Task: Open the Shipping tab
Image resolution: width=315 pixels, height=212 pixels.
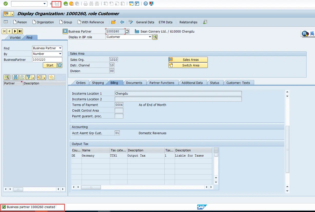Action: [x=98, y=83]
